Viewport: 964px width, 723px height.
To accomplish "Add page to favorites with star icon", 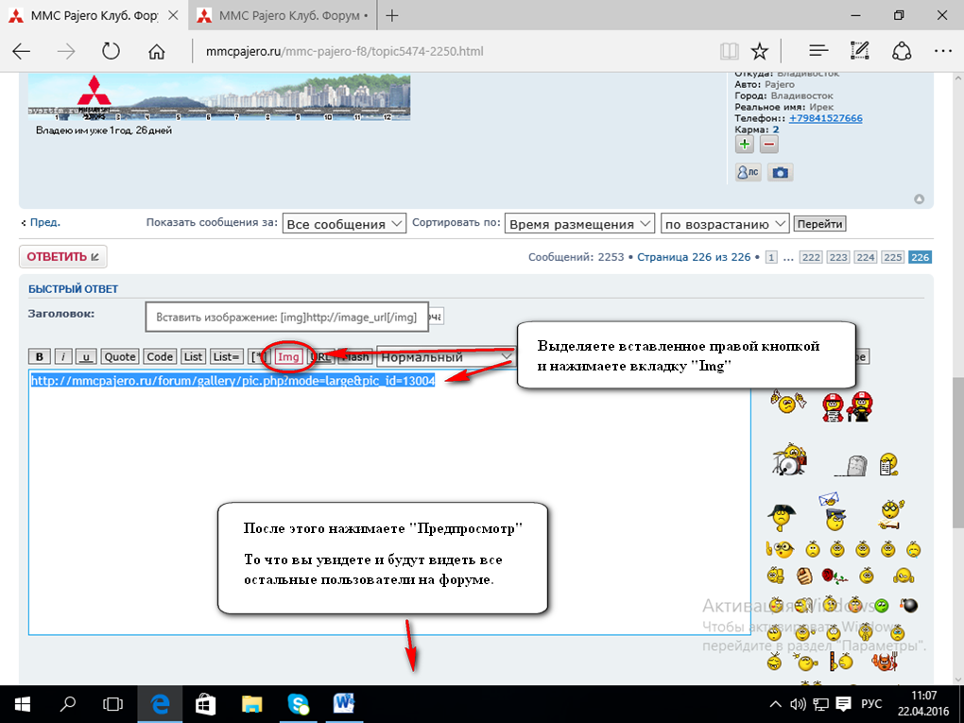I will (x=759, y=51).
